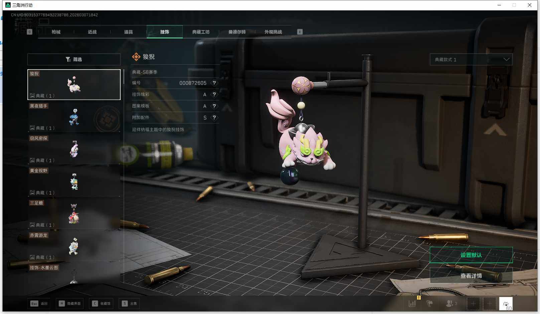The image size is (540, 314).
Task: Open the statistics bar chart icon
Action: pyautogui.click(x=412, y=304)
